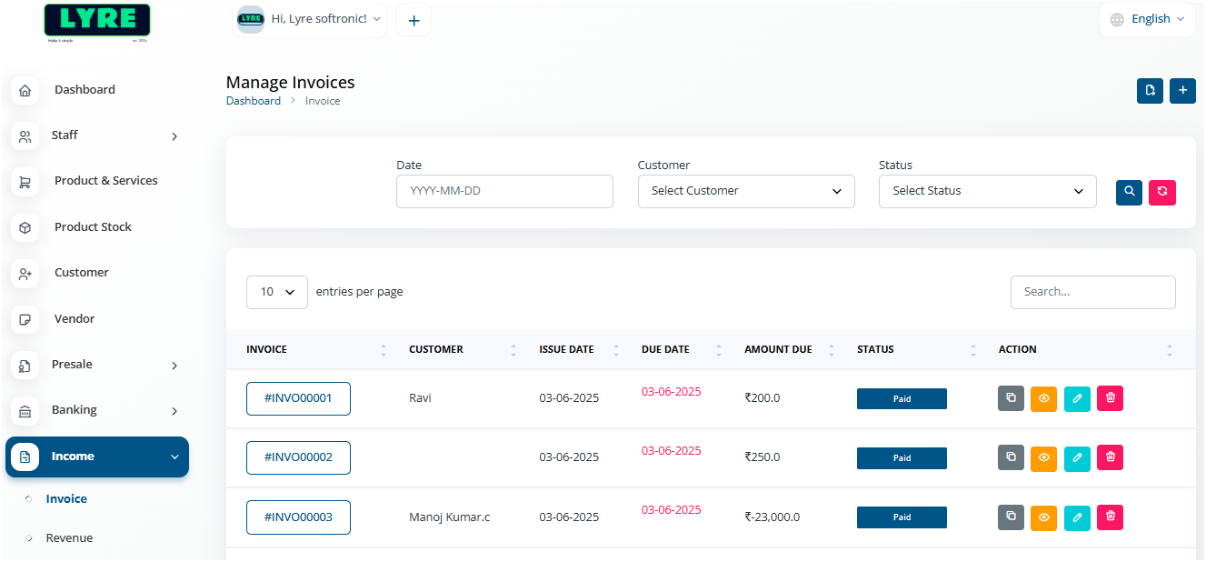Click inside the Search entries field

(x=1092, y=292)
